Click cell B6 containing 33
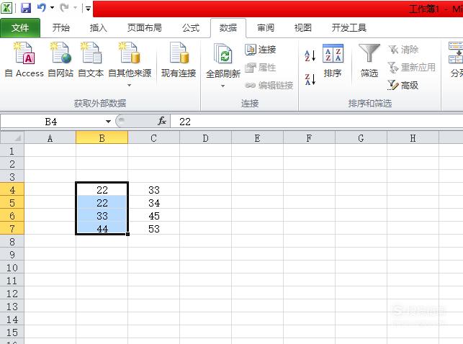Image resolution: width=463 pixels, height=344 pixels. point(102,216)
